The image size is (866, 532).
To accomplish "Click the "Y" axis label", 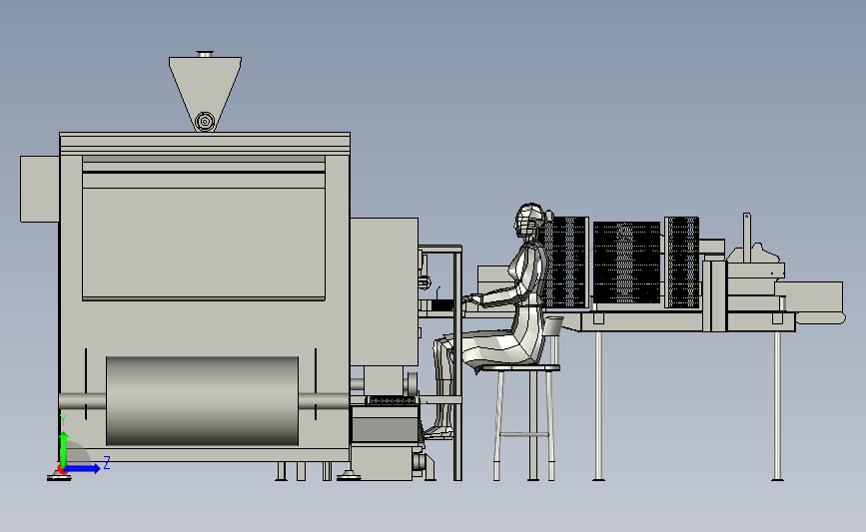I will coord(63,421).
